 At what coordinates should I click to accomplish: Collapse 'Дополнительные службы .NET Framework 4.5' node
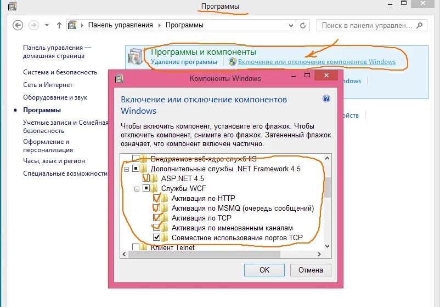tap(127, 169)
